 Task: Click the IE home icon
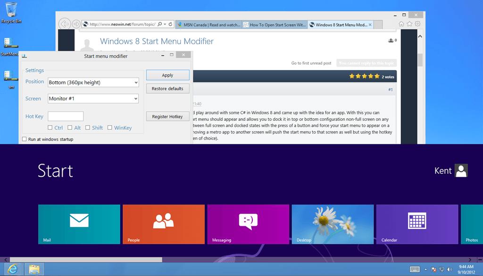click(x=401, y=24)
